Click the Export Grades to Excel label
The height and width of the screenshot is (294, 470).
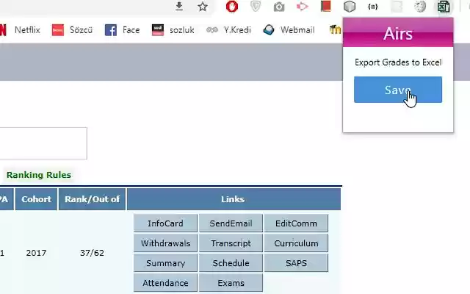point(398,62)
